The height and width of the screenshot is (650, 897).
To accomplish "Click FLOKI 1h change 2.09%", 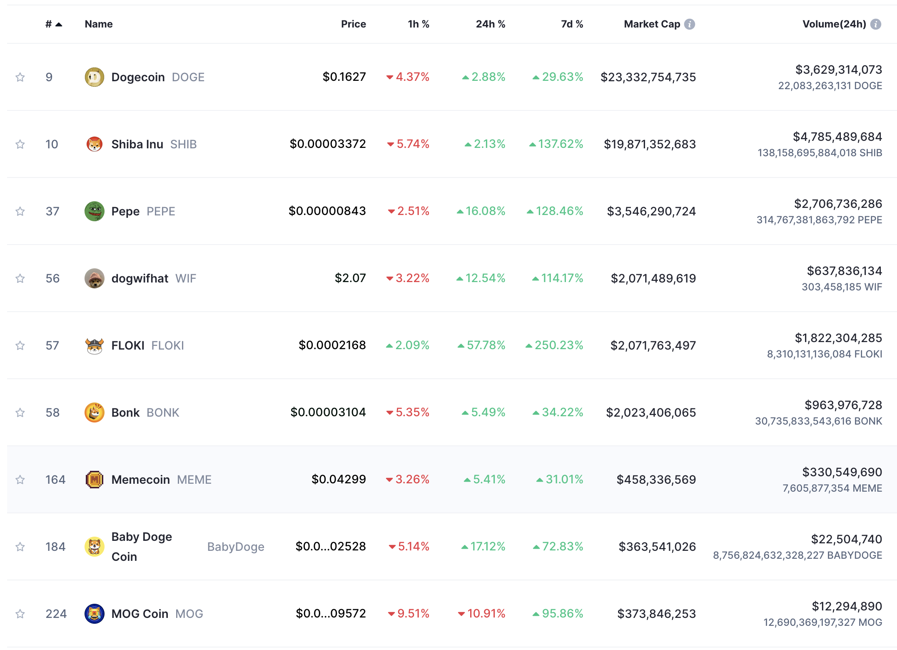I will pyautogui.click(x=408, y=345).
